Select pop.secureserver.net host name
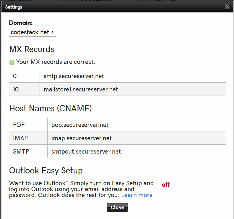Screen dimensions: 234x219 tap(80, 125)
